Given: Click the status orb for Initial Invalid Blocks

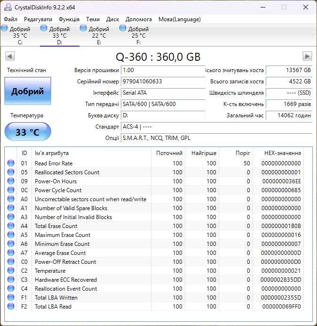Looking at the screenshot, I should click(11, 217).
